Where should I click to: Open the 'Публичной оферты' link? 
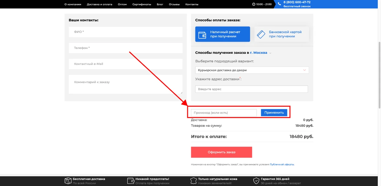tap(282, 164)
